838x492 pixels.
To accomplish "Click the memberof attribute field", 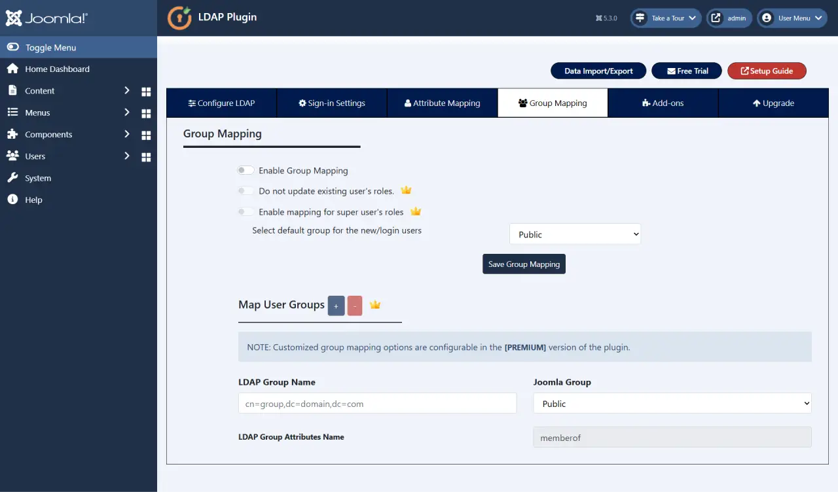I will [672, 438].
